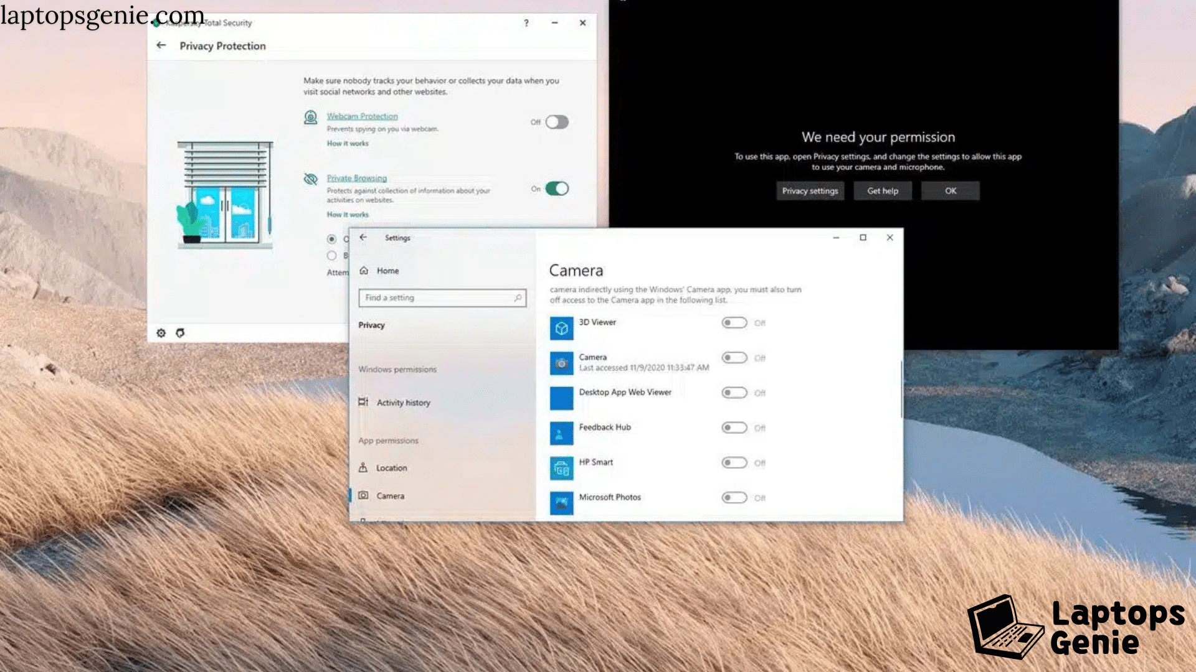This screenshot has height=672, width=1196.
Task: Close the Total Security window
Action: click(582, 23)
